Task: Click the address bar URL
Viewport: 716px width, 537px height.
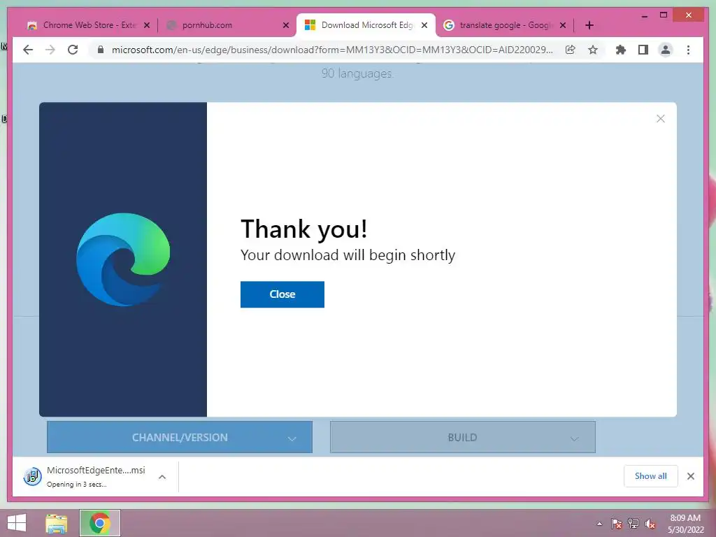Action: (x=332, y=50)
